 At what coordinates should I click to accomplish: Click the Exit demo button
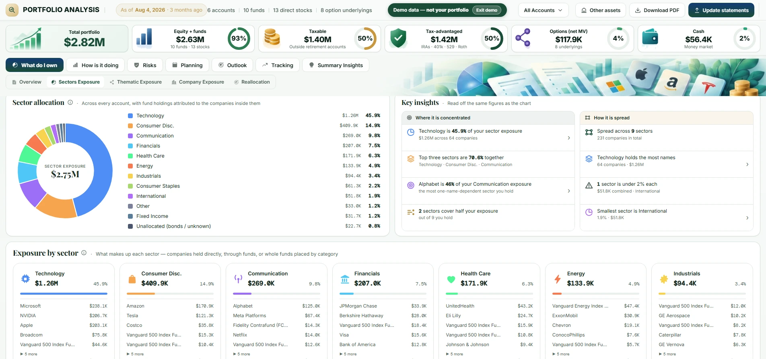pos(486,10)
